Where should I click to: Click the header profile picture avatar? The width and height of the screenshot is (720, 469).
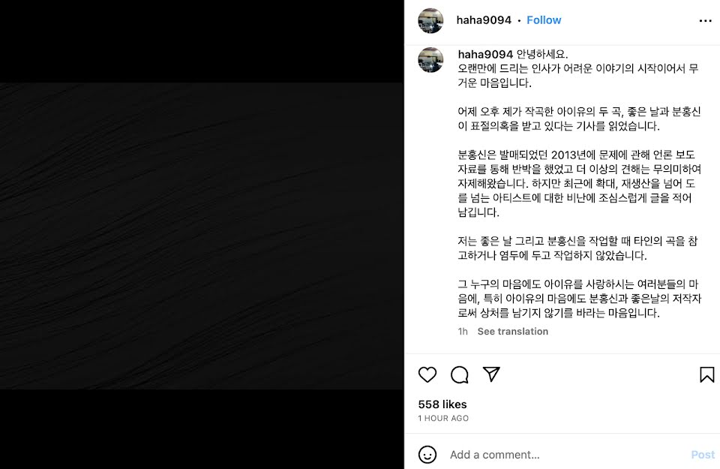click(430, 21)
